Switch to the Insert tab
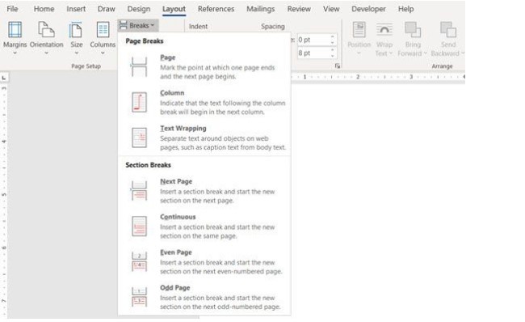 (76, 9)
